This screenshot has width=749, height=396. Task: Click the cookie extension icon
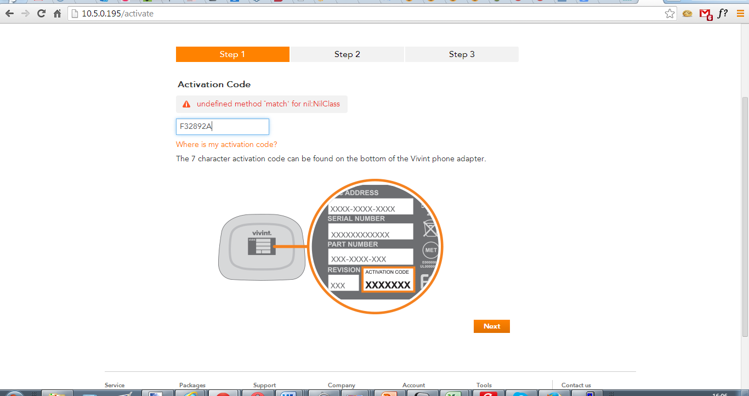pos(688,14)
